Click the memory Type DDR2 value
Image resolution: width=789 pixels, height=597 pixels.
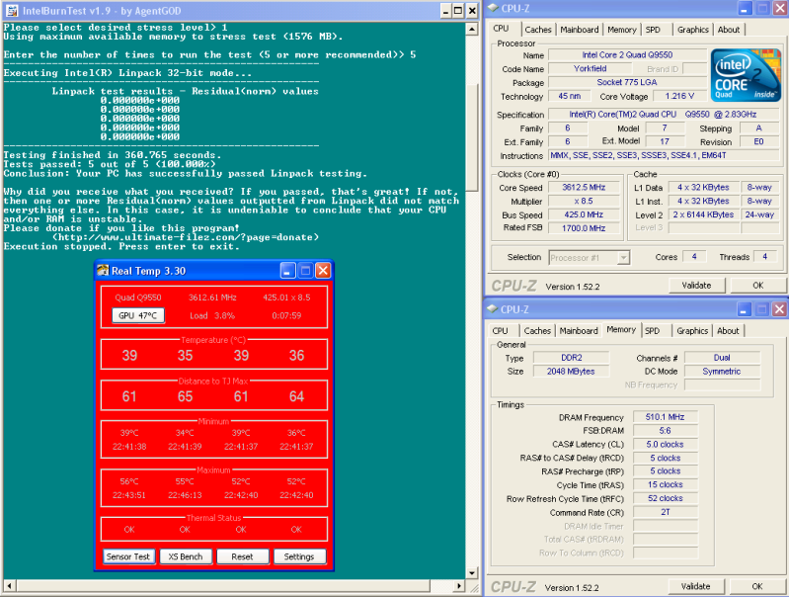click(x=571, y=358)
